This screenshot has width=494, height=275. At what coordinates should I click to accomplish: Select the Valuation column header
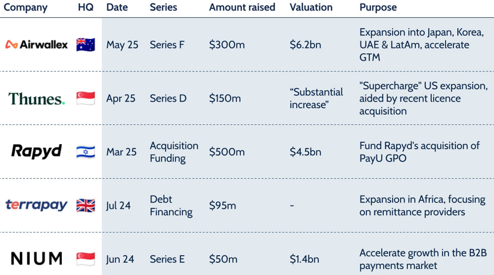(x=311, y=7)
